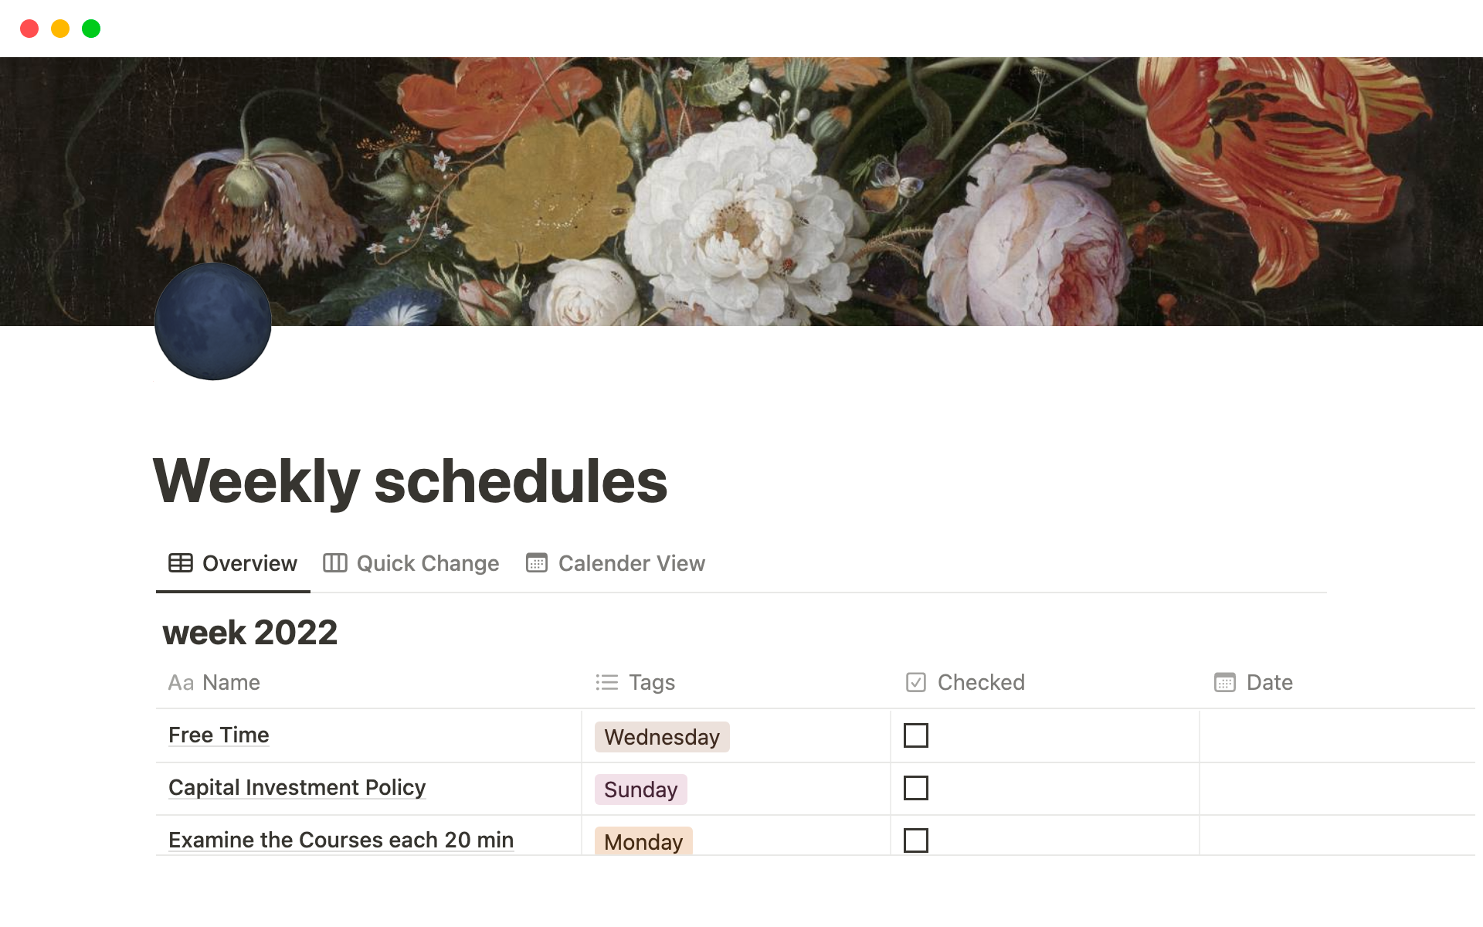Open the Sunday tag selector
This screenshot has height=927, width=1483.
click(640, 789)
